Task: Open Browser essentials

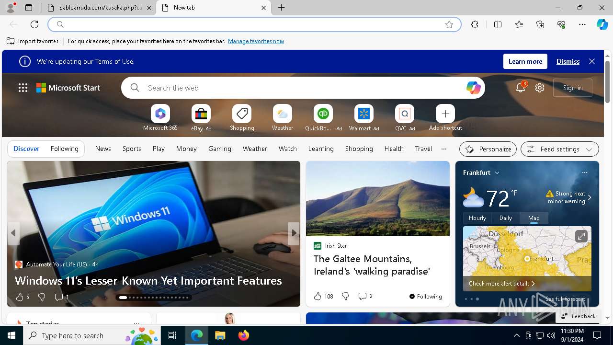Action: point(561,24)
